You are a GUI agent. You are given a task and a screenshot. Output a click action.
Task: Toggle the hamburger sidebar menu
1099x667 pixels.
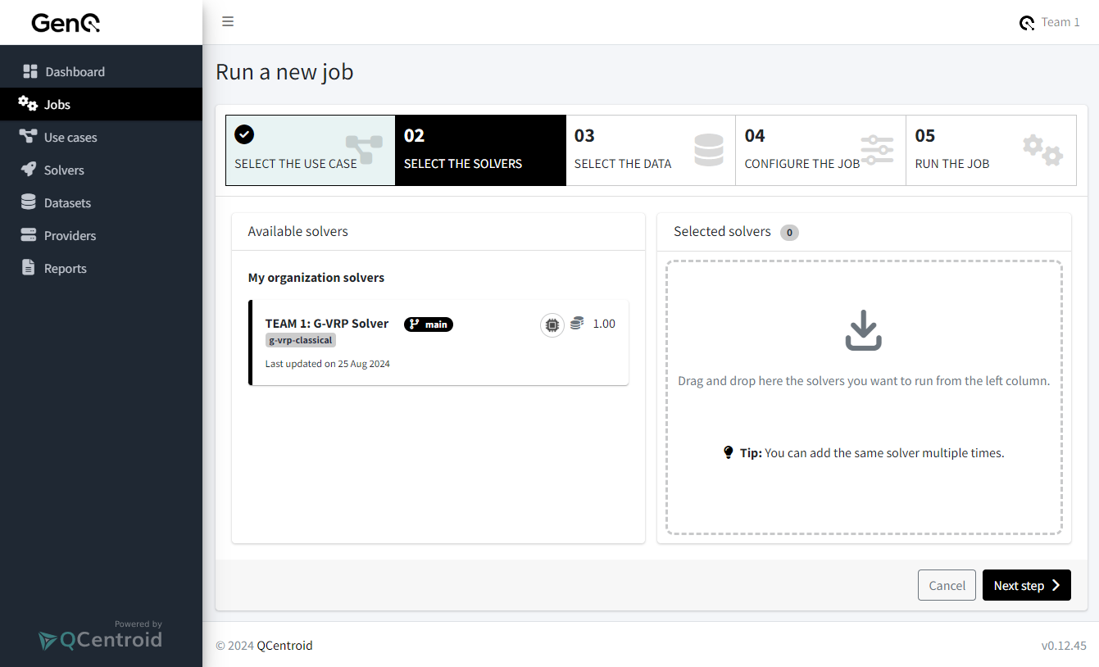pyautogui.click(x=228, y=22)
